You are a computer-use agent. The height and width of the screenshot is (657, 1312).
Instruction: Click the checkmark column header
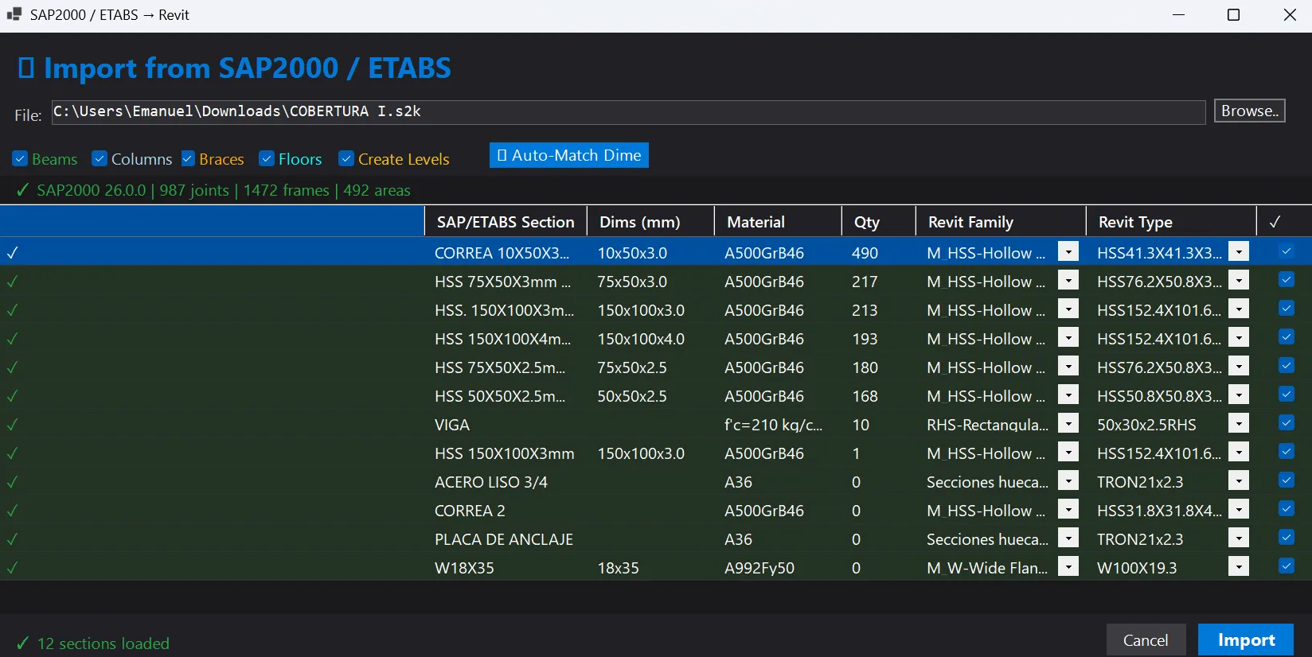[1284, 222]
